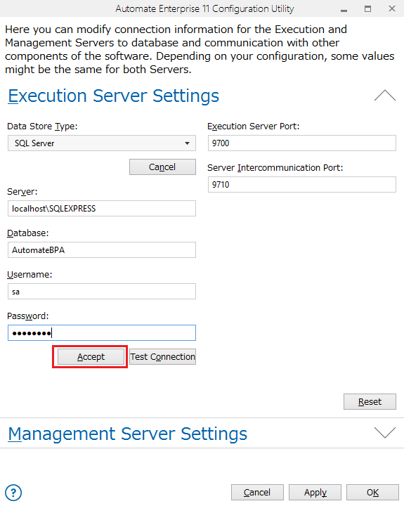Click the Accept button

coord(91,356)
